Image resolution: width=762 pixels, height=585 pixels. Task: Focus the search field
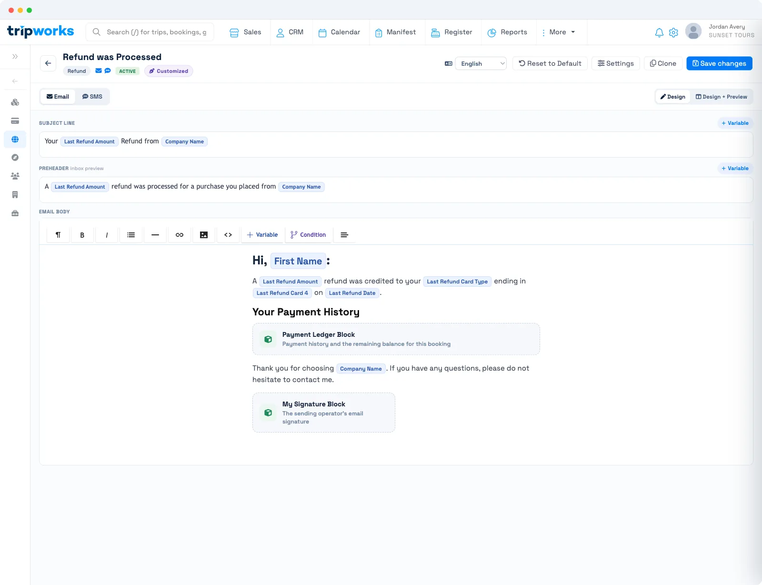pyautogui.click(x=150, y=32)
